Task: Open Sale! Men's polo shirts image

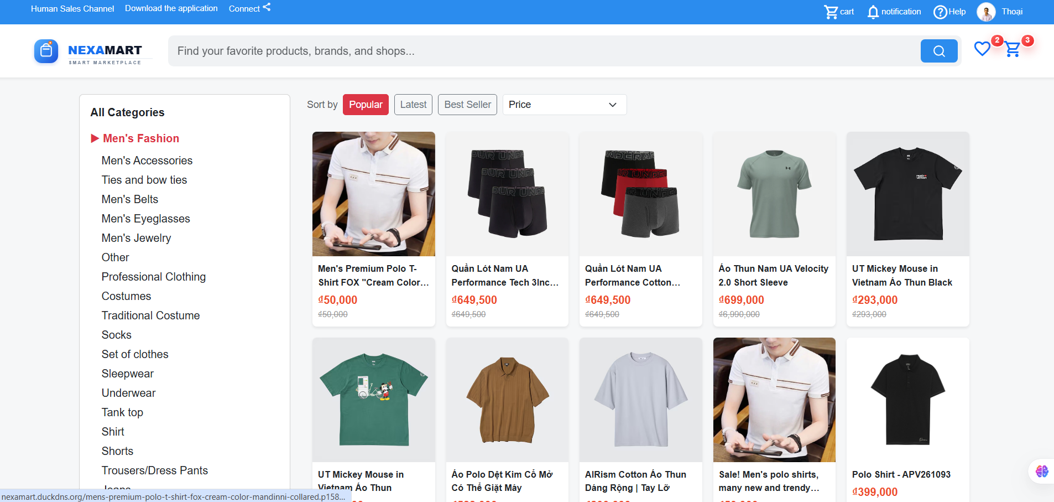Action: pos(774,400)
